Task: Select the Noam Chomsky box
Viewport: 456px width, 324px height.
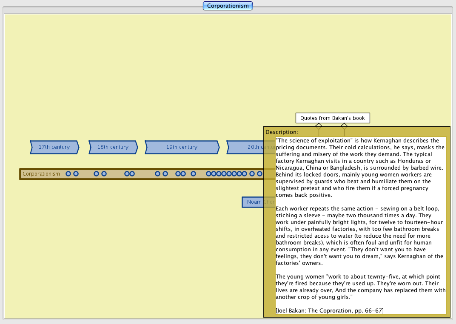Action: point(253,202)
